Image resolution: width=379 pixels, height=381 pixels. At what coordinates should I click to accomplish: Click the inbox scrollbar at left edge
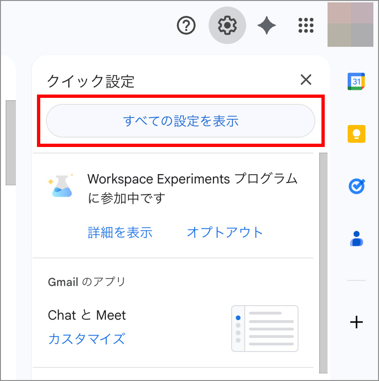point(11,143)
